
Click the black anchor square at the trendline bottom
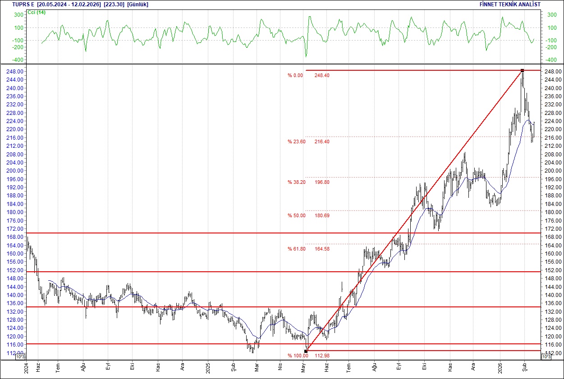pyautogui.click(x=306, y=350)
